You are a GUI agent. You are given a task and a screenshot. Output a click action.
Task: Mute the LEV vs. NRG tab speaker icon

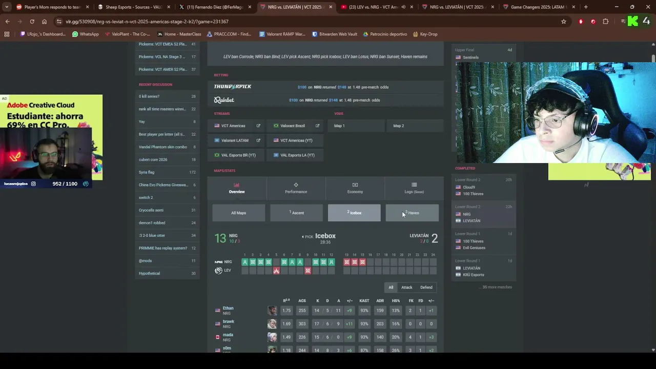tap(403, 7)
